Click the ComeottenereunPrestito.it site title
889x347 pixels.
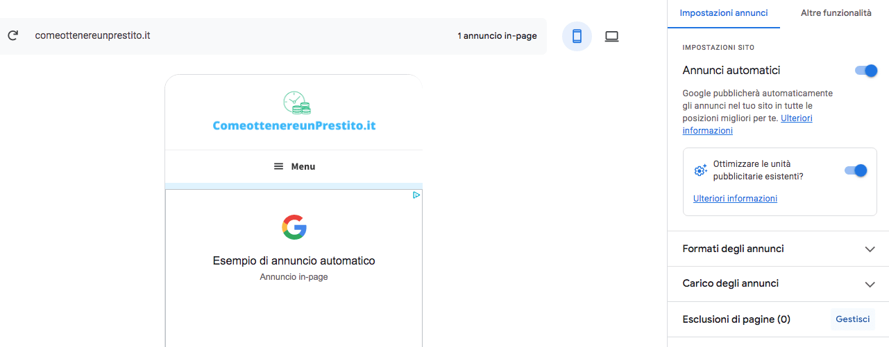pyautogui.click(x=294, y=125)
